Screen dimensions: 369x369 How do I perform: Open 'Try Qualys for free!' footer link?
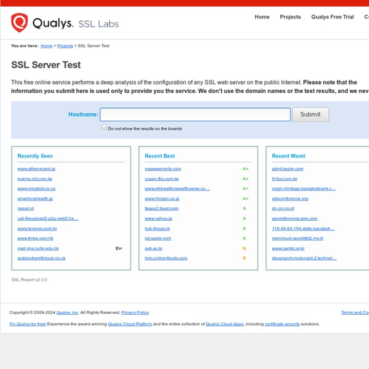click(x=28, y=324)
